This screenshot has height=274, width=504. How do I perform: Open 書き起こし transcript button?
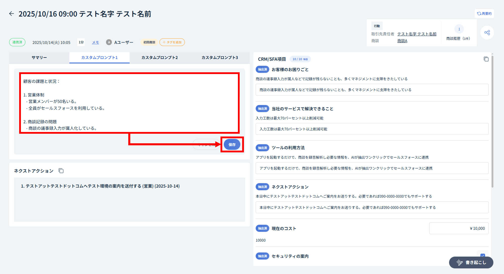471,262
